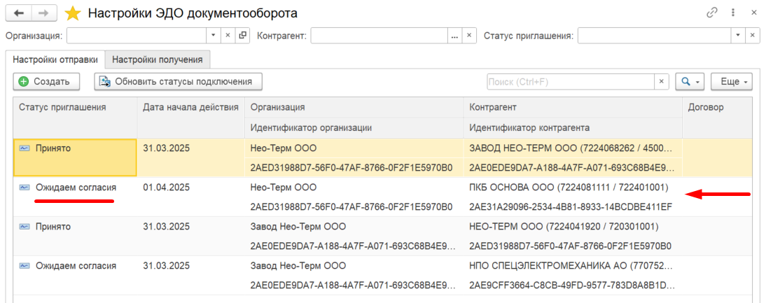Viewport: 766px width, 303px height.
Task: Open the three-dot window menu
Action: [x=733, y=13]
